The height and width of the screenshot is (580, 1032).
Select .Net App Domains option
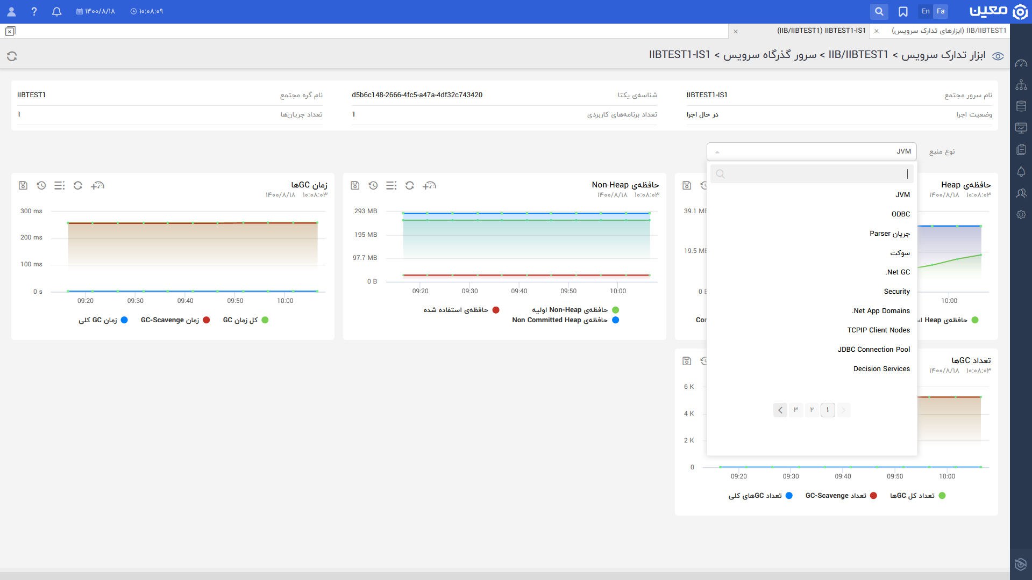click(812, 311)
